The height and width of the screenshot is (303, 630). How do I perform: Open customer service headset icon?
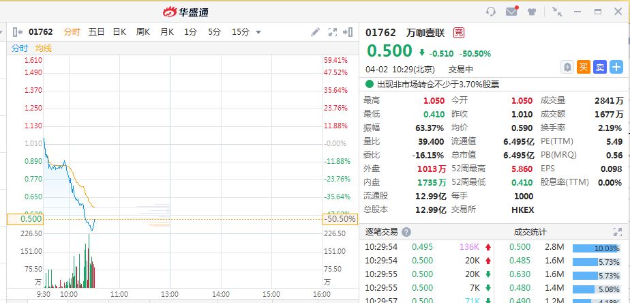click(490, 12)
